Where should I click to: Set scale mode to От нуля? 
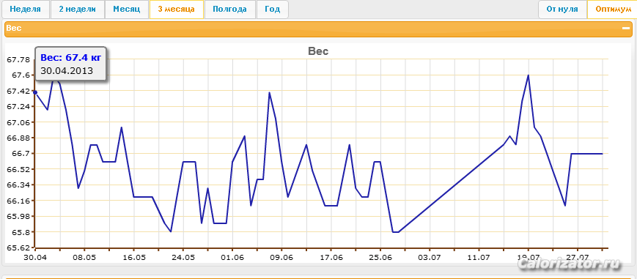[562, 10]
